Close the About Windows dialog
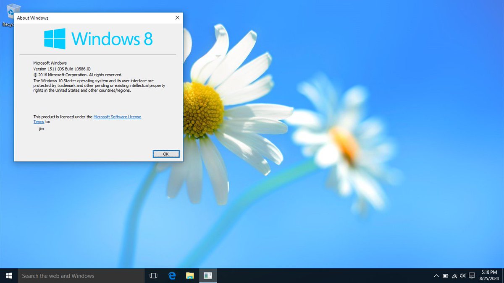The width and height of the screenshot is (504, 283). 177,18
